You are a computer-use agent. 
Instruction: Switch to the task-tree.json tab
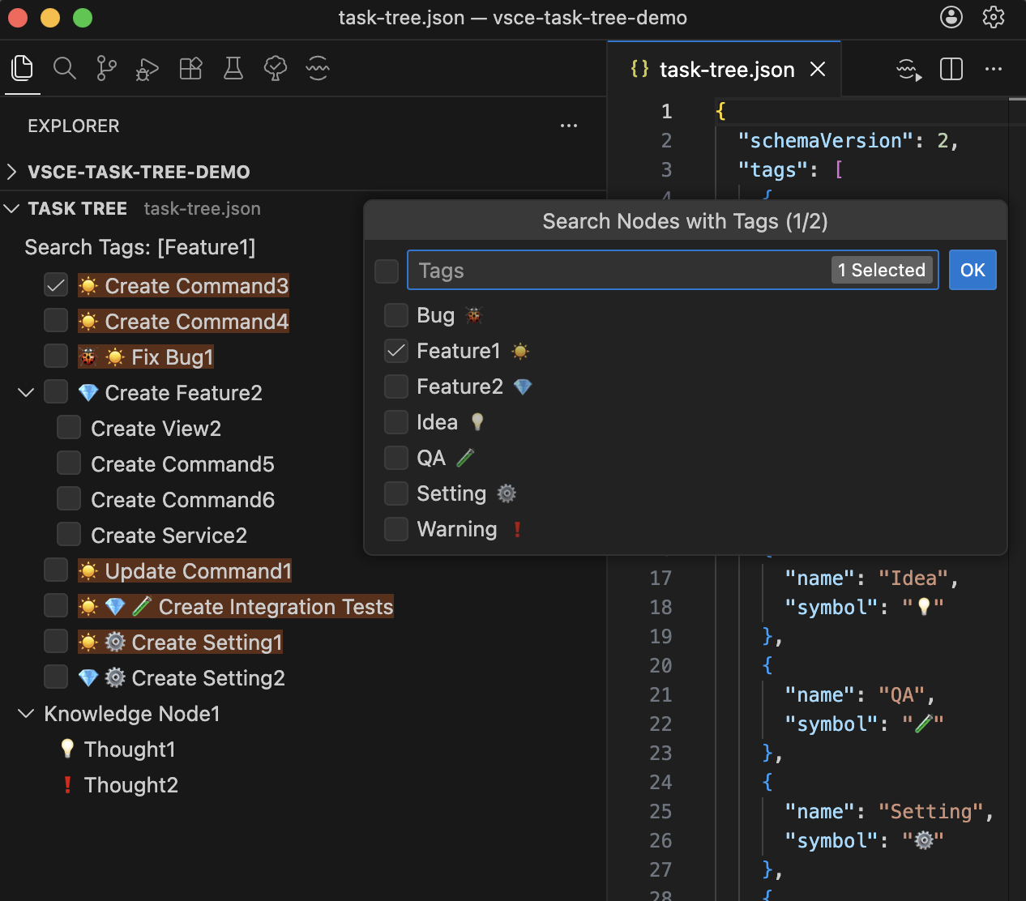[x=727, y=70]
